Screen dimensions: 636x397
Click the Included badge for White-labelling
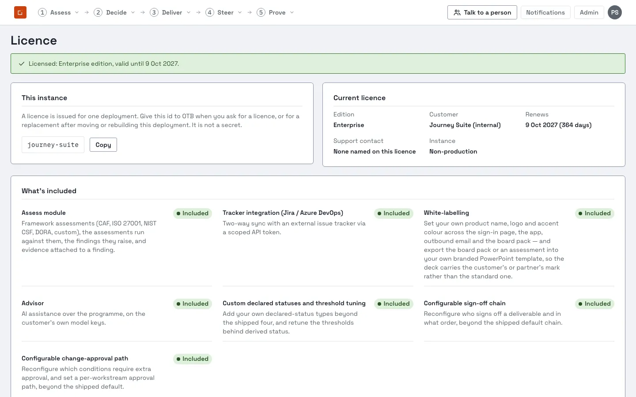(594, 213)
